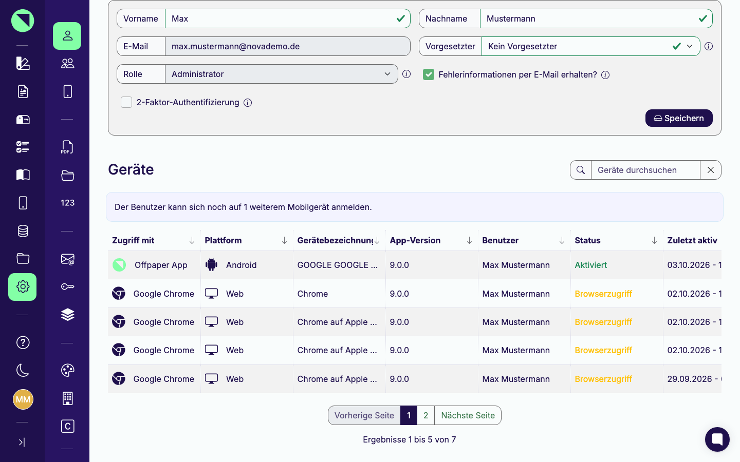Open the Offpaper logo home icon
The image size is (740, 462).
click(x=23, y=21)
